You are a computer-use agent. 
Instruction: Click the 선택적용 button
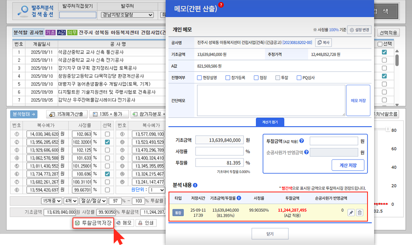pos(389,33)
